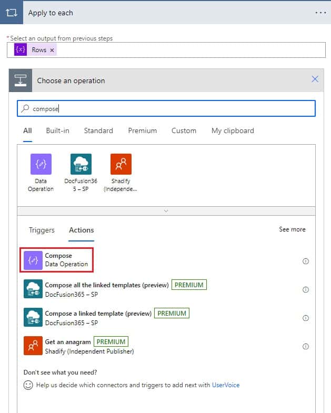The width and height of the screenshot is (331, 413).
Task: Select the Data Operation connector icon
Action: click(41, 164)
